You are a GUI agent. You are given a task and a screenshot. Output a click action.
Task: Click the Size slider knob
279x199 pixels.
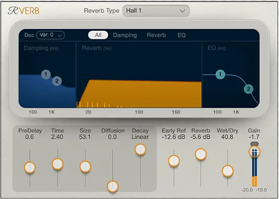point(86,167)
